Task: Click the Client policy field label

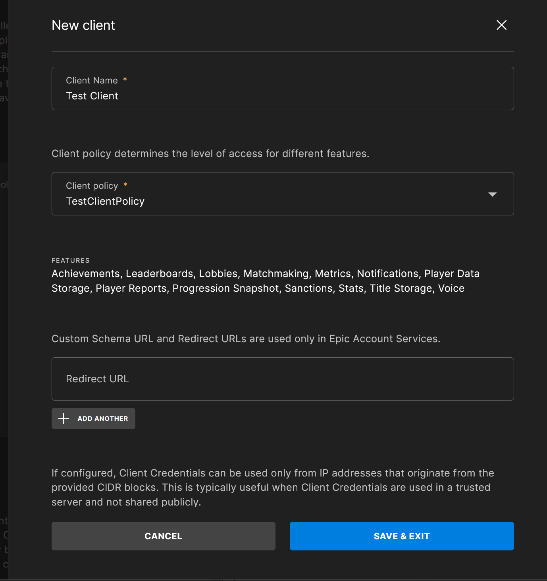Action: click(92, 186)
